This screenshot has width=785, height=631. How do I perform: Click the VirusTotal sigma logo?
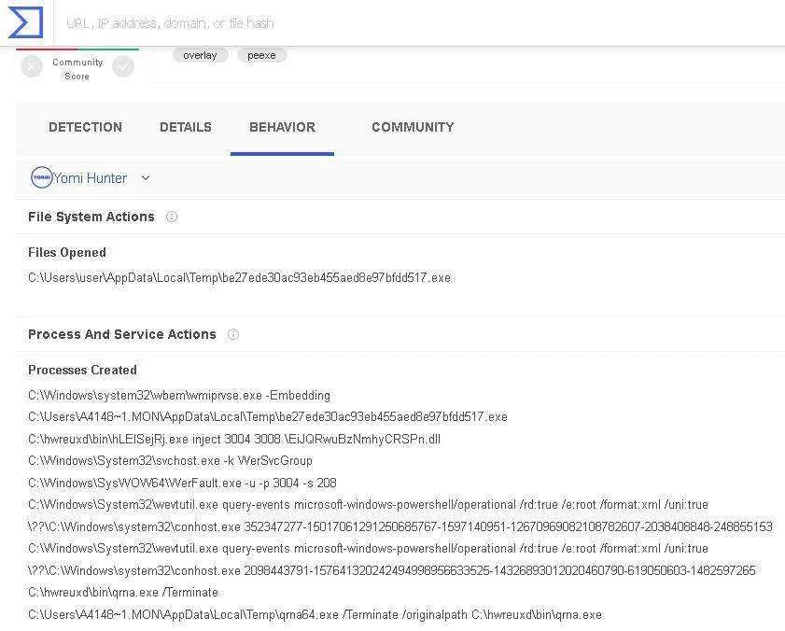(x=25, y=22)
